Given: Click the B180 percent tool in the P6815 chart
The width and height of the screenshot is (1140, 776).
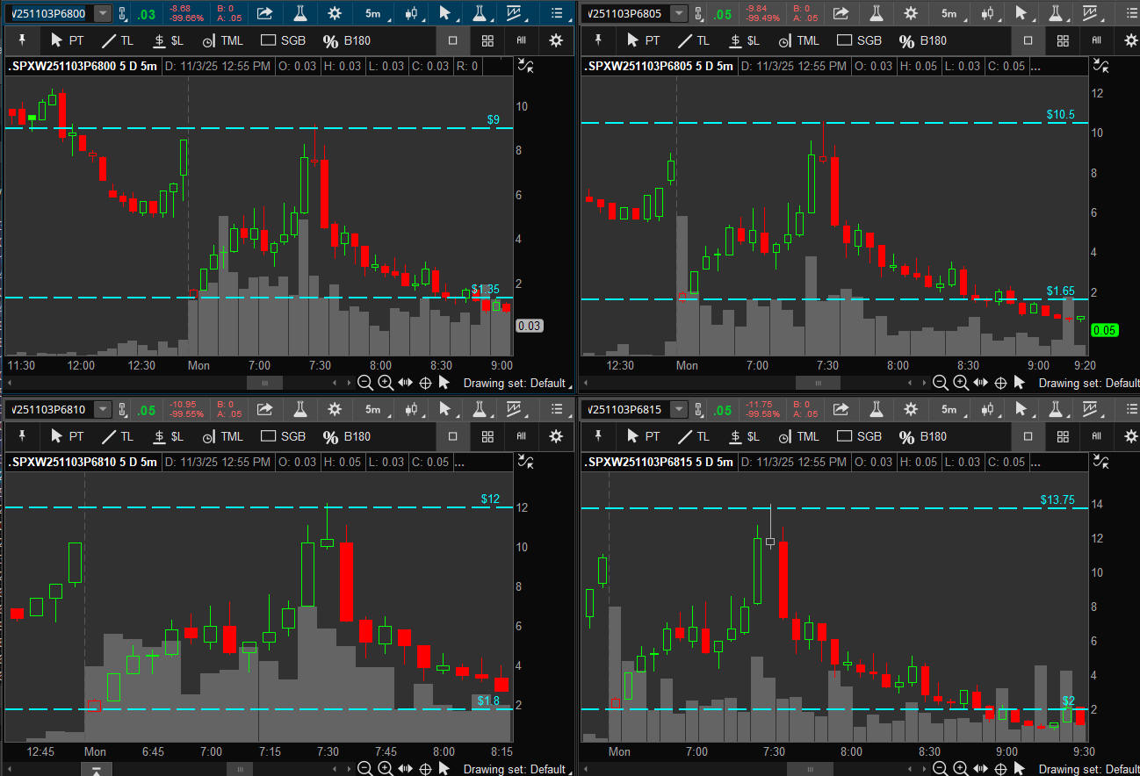Looking at the screenshot, I should click(919, 436).
